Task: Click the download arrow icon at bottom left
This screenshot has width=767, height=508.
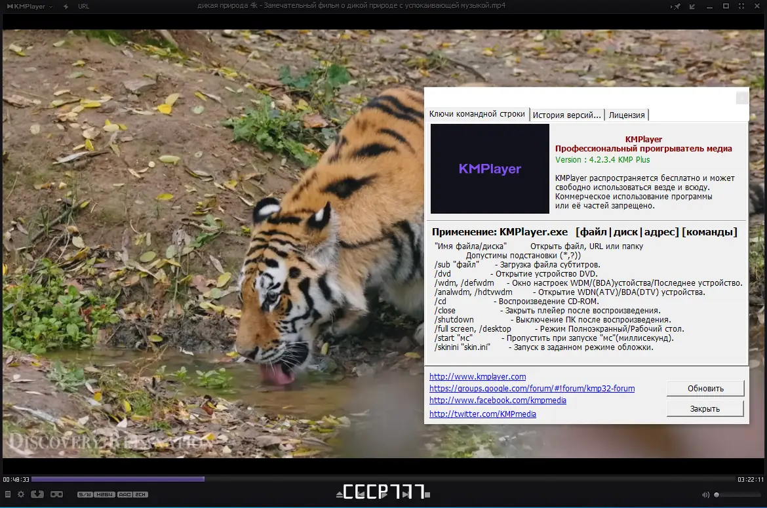Action: 37,494
